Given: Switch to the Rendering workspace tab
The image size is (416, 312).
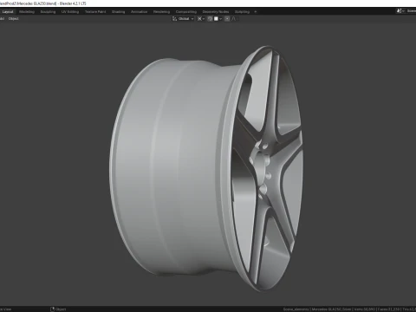Looking at the screenshot, I should [161, 12].
